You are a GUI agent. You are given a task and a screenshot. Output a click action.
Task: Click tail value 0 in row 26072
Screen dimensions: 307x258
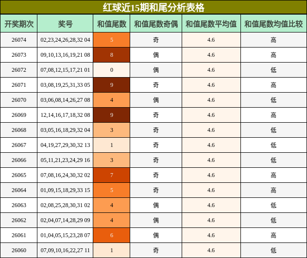pos(112,70)
